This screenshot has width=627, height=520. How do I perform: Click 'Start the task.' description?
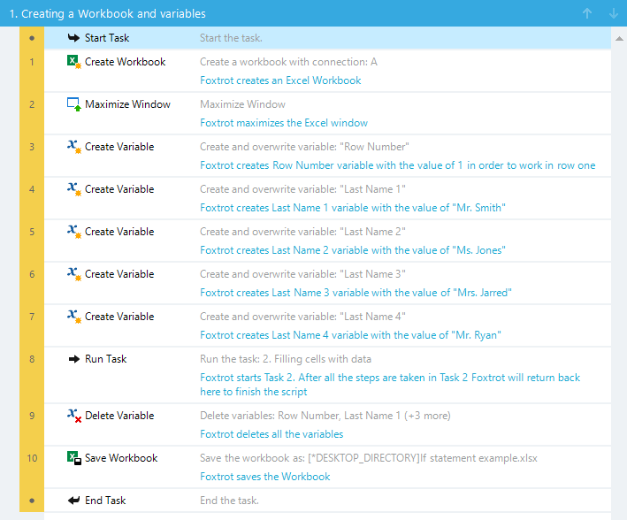click(x=231, y=38)
